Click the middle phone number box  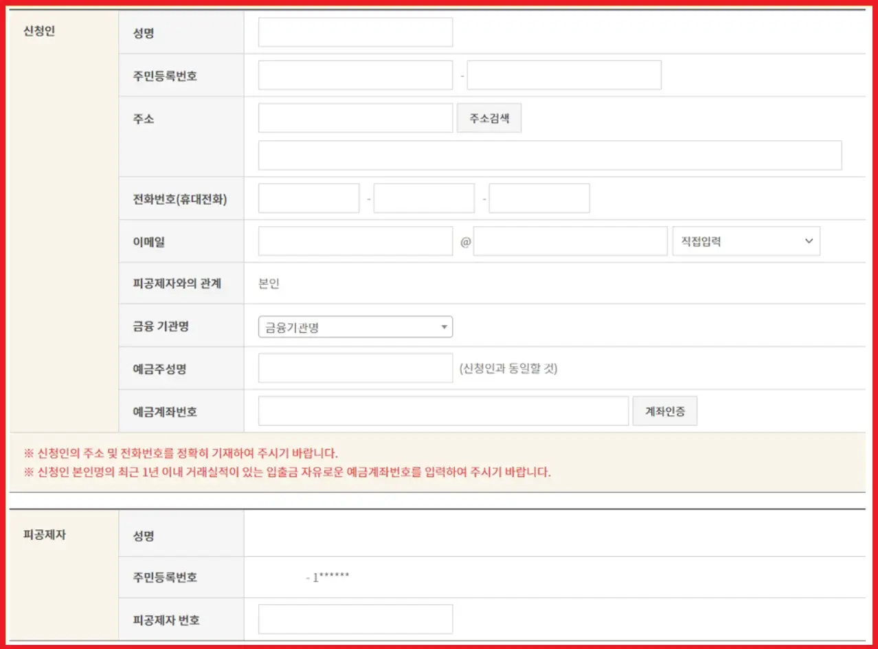423,197
